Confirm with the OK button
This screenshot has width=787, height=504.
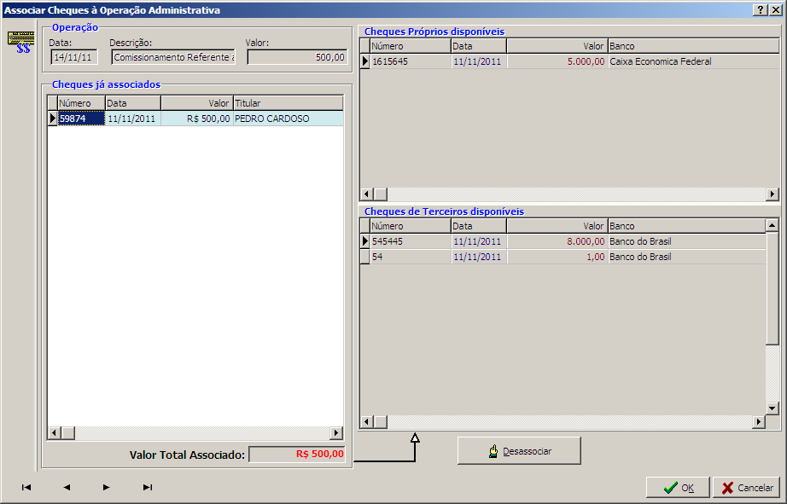click(678, 488)
